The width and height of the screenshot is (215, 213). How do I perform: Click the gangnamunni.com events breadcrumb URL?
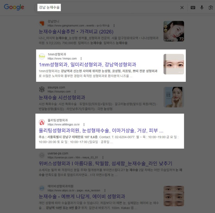pyautogui.click(x=78, y=26)
